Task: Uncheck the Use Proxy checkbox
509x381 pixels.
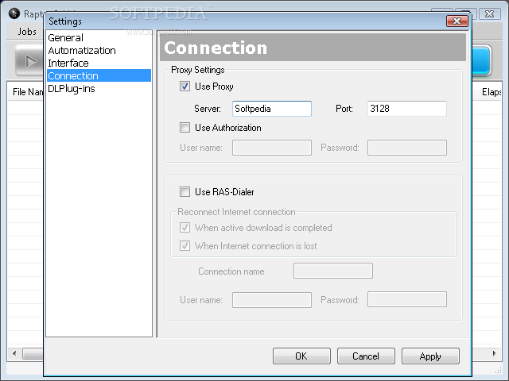Action: 185,87
